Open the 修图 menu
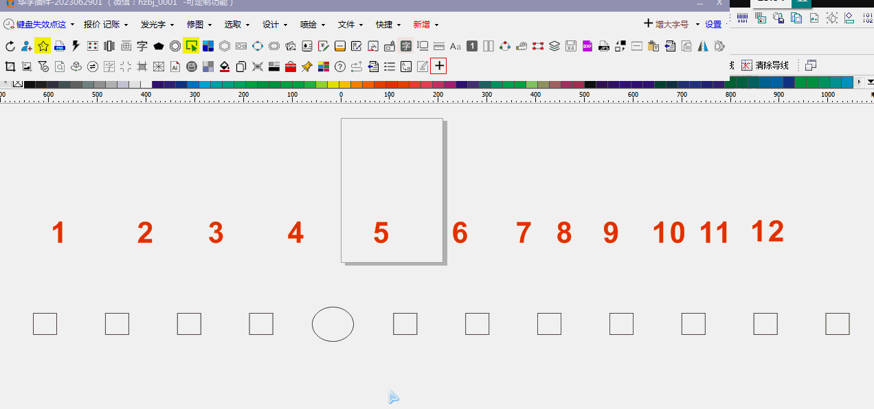Image resolution: width=874 pixels, height=409 pixels. tap(199, 24)
